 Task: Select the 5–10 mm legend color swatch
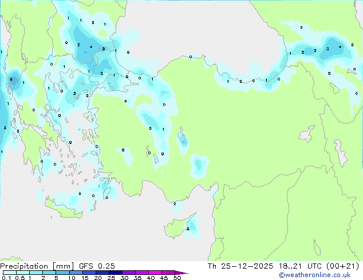[62, 273]
